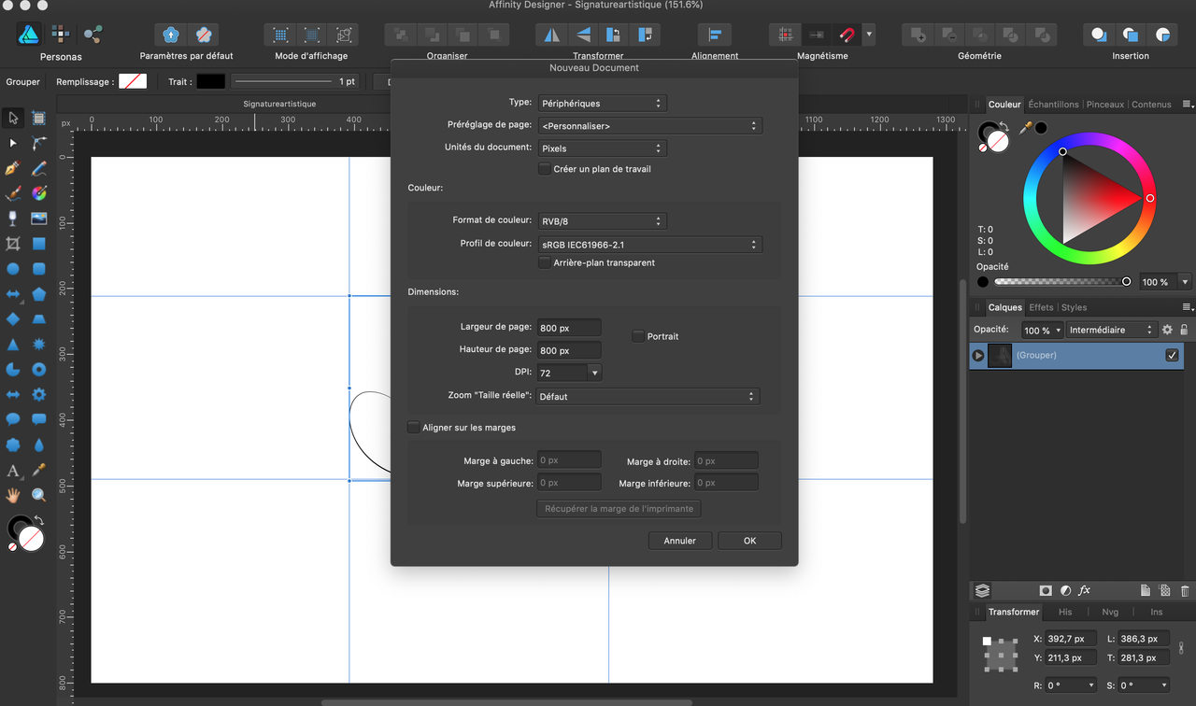Screen dimensions: 1196x706
Task: Click the 'Hauteur de page' field
Action: click(x=569, y=350)
